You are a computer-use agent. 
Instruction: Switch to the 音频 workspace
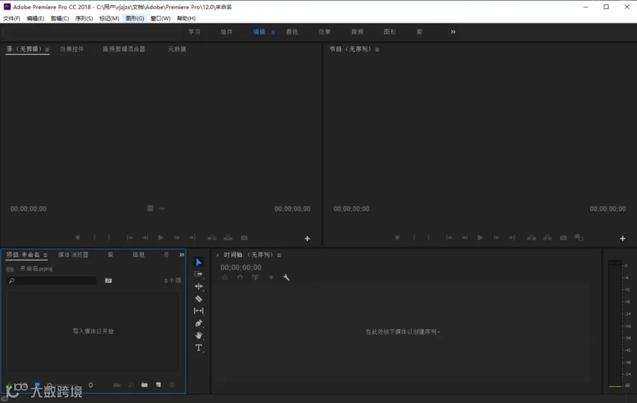pos(357,32)
